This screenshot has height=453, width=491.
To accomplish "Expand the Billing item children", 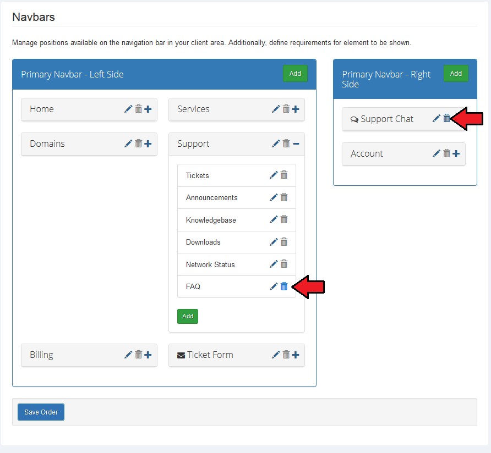I will [148, 355].
